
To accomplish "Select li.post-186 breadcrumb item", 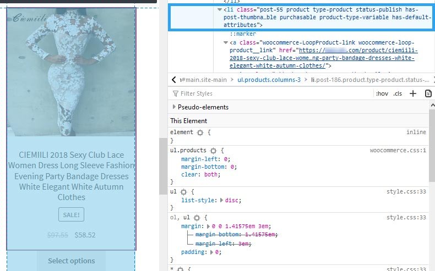I will tap(370, 80).
